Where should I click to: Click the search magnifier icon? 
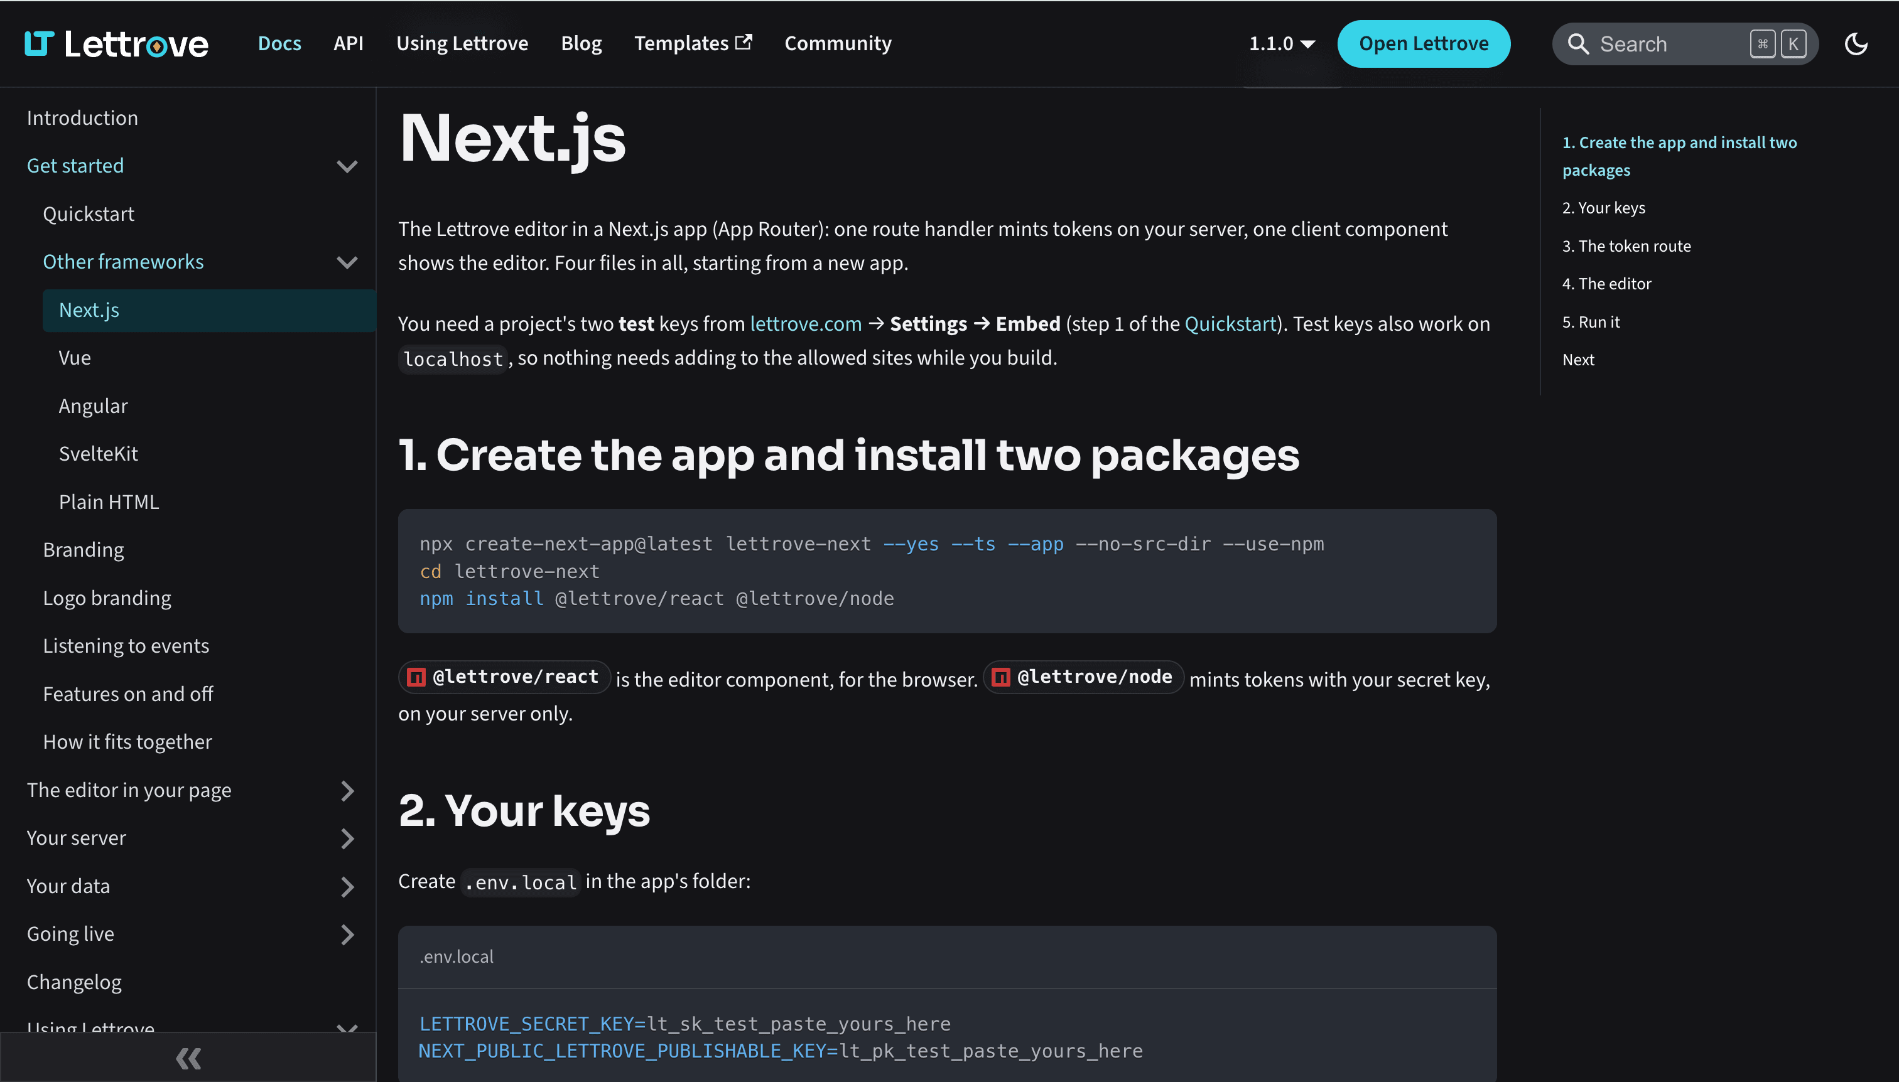1579,44
